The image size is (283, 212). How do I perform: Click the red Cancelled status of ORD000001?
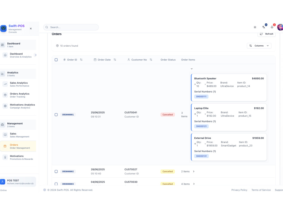(x=168, y=115)
